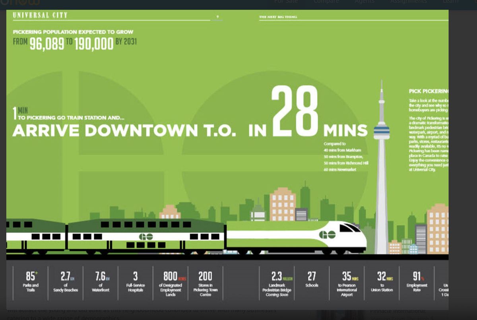Select "PICKERING POPULATION EXPECTED TO GROW" line

[73, 32]
